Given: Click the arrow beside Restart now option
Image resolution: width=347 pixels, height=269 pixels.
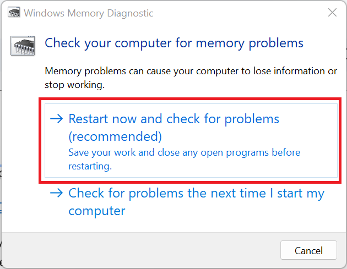Looking at the screenshot, I should tap(56, 119).
